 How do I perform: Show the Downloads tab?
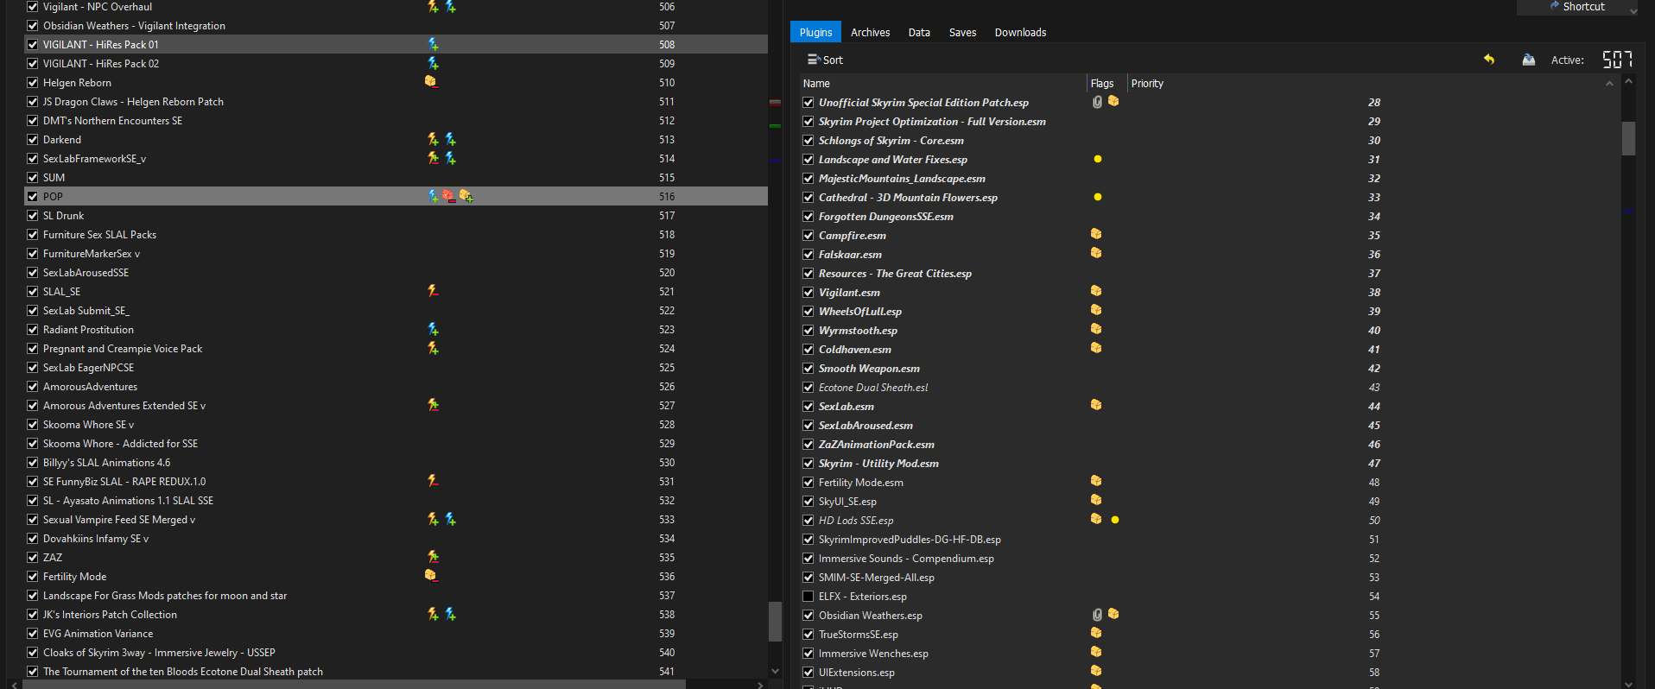pos(1020,33)
